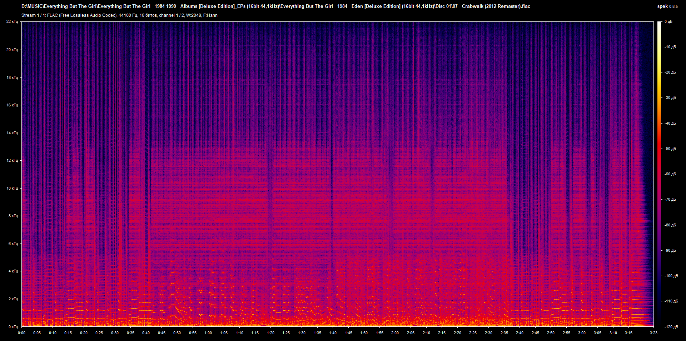Click the 22 кГц frequency axis label
Viewport: 686px width, 341px height.
pyautogui.click(x=12, y=22)
